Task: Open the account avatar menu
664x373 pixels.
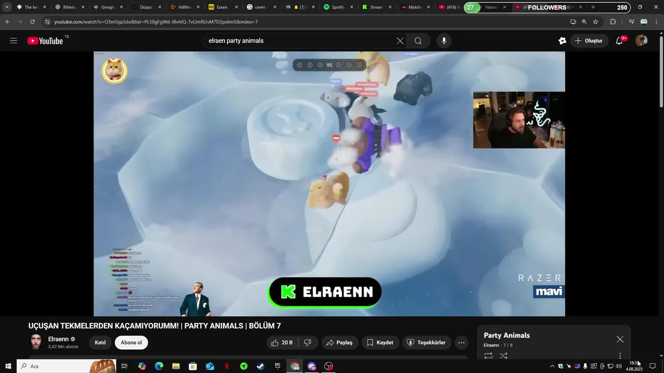Action: tap(642, 41)
